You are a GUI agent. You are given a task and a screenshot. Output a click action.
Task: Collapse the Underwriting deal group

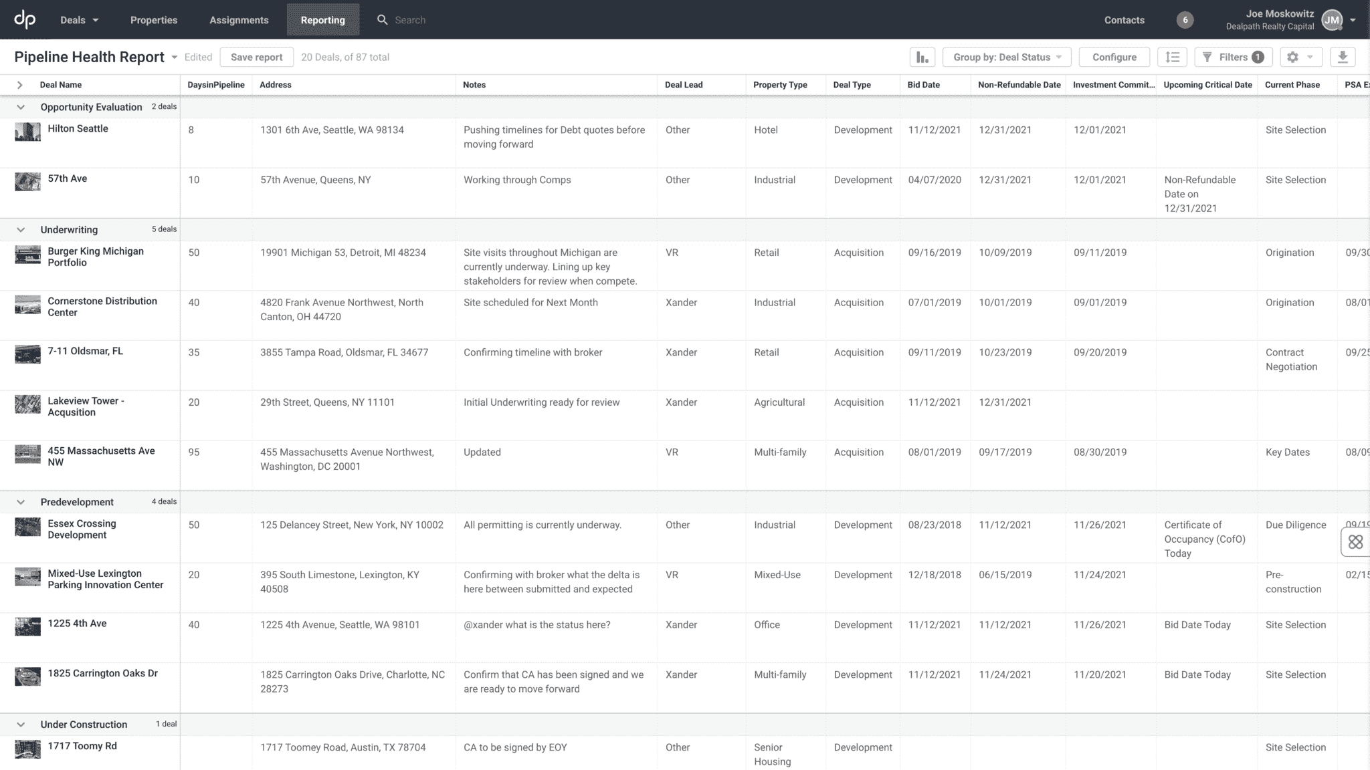21,229
